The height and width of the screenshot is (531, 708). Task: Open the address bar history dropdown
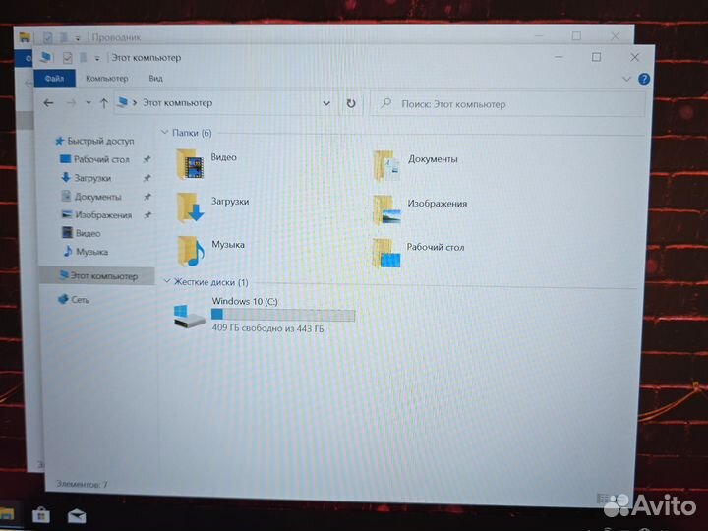tap(326, 103)
